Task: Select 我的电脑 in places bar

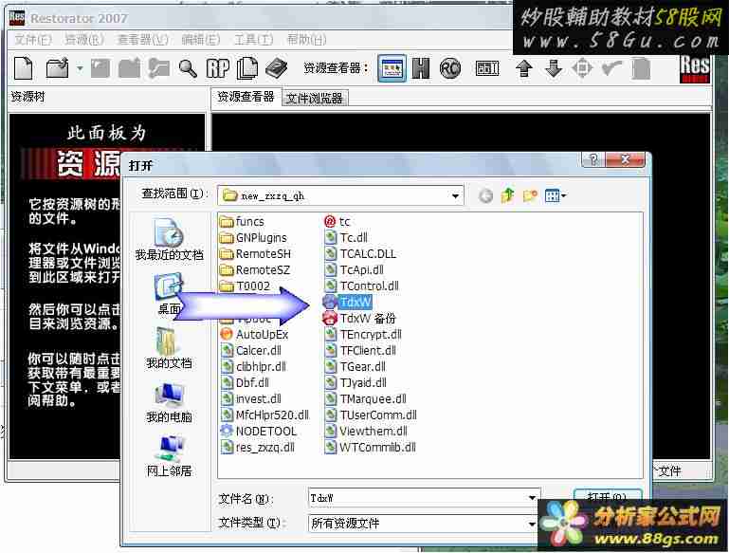Action: click(x=170, y=403)
